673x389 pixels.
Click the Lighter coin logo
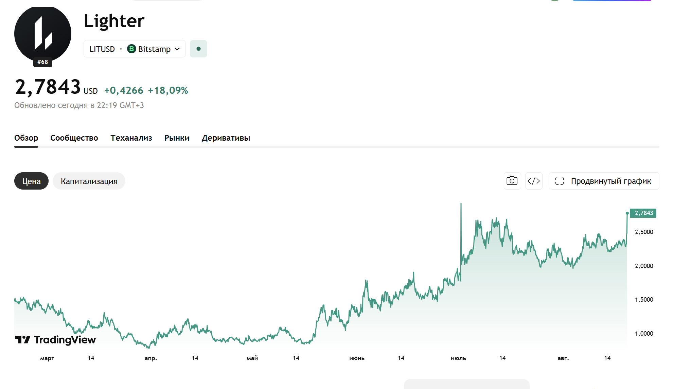point(43,34)
